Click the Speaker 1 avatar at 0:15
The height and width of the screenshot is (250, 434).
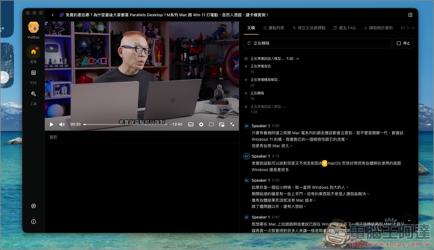247,156
